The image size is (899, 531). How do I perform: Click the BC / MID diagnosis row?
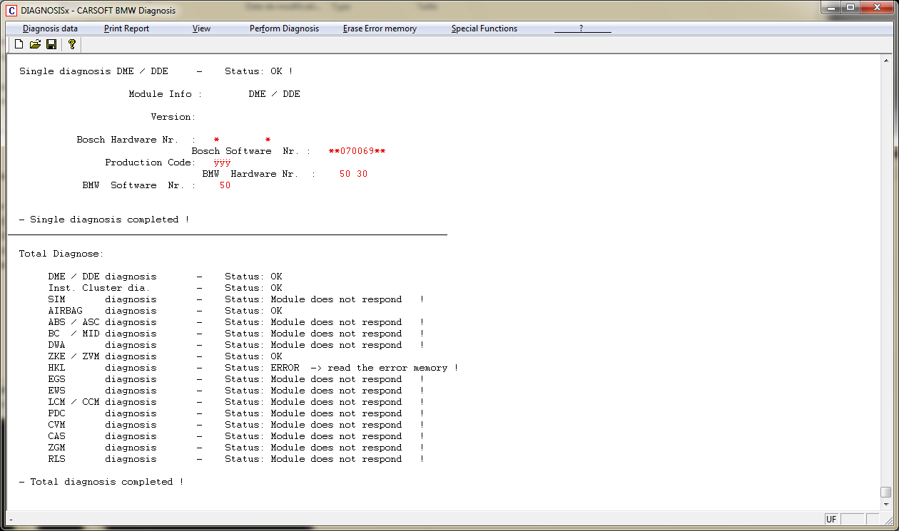pos(236,334)
